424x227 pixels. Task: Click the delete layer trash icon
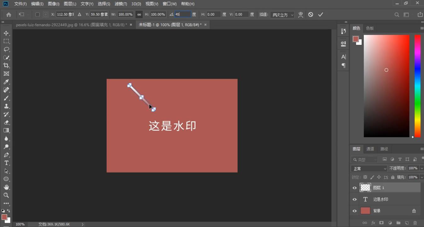tap(415, 223)
